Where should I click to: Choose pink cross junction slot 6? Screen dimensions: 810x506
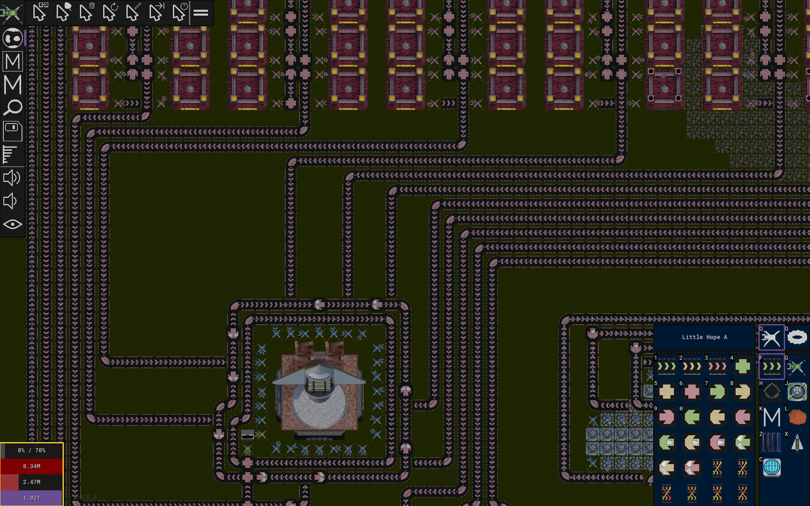click(x=692, y=392)
